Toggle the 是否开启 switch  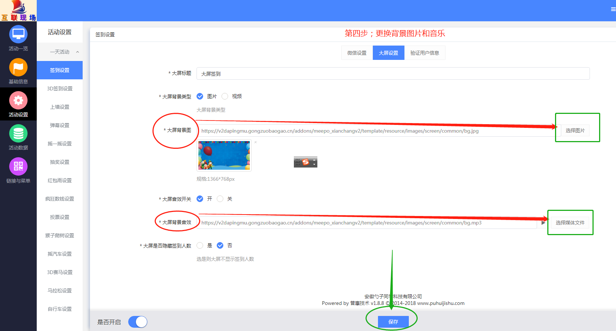coord(138,322)
